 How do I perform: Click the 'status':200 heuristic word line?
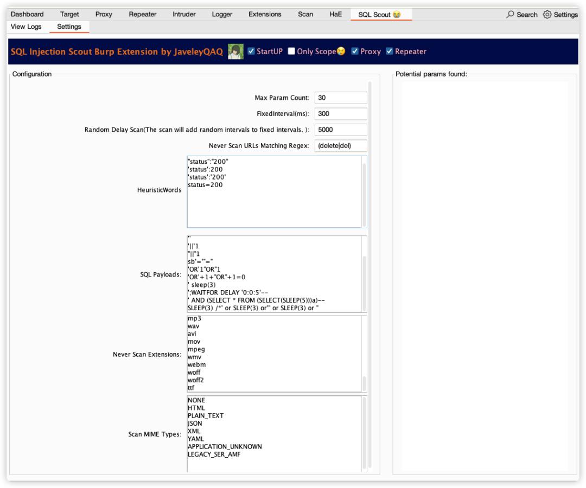[x=205, y=170]
